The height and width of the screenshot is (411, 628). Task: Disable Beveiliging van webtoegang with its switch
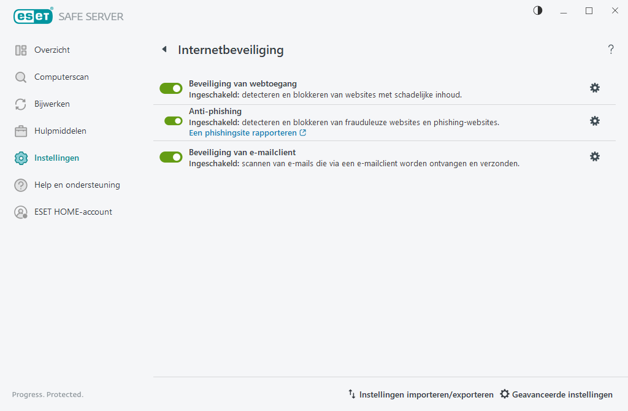[170, 88]
